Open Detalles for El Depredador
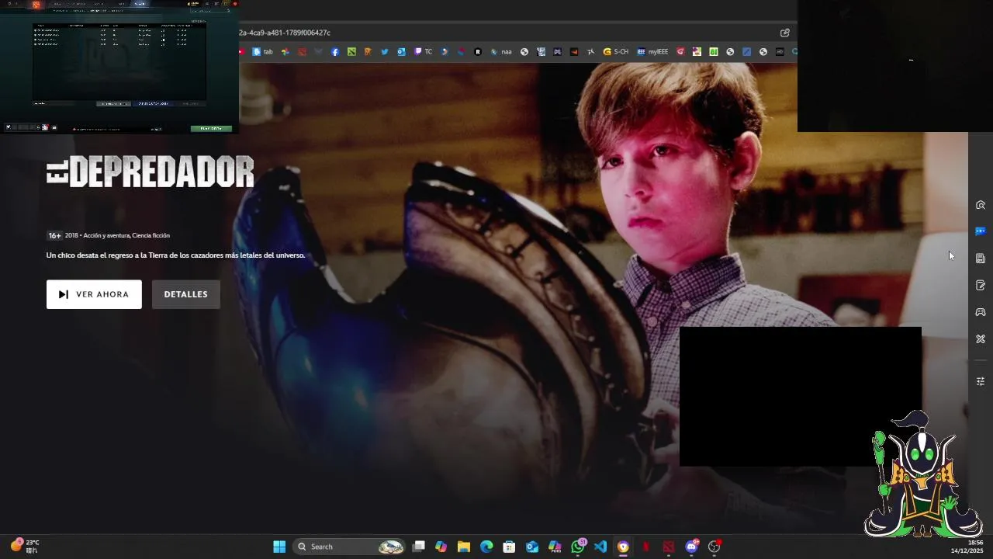 pos(185,294)
